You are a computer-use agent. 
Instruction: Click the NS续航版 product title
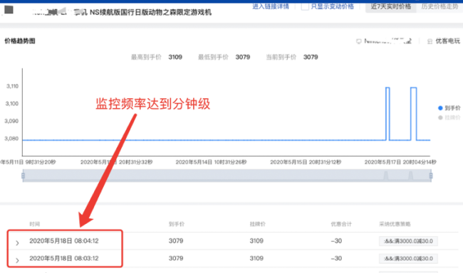(x=150, y=12)
